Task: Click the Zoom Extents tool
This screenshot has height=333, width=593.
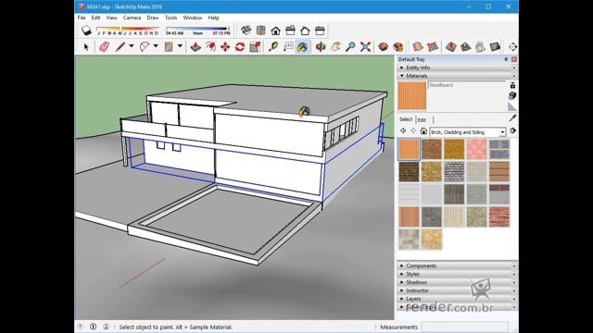Action: pyautogui.click(x=365, y=47)
